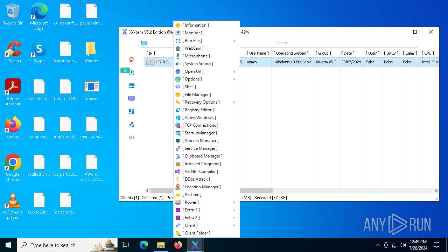Open XWorm sidebar home icon
Viewport: 448px width, 252px height.
point(132,59)
